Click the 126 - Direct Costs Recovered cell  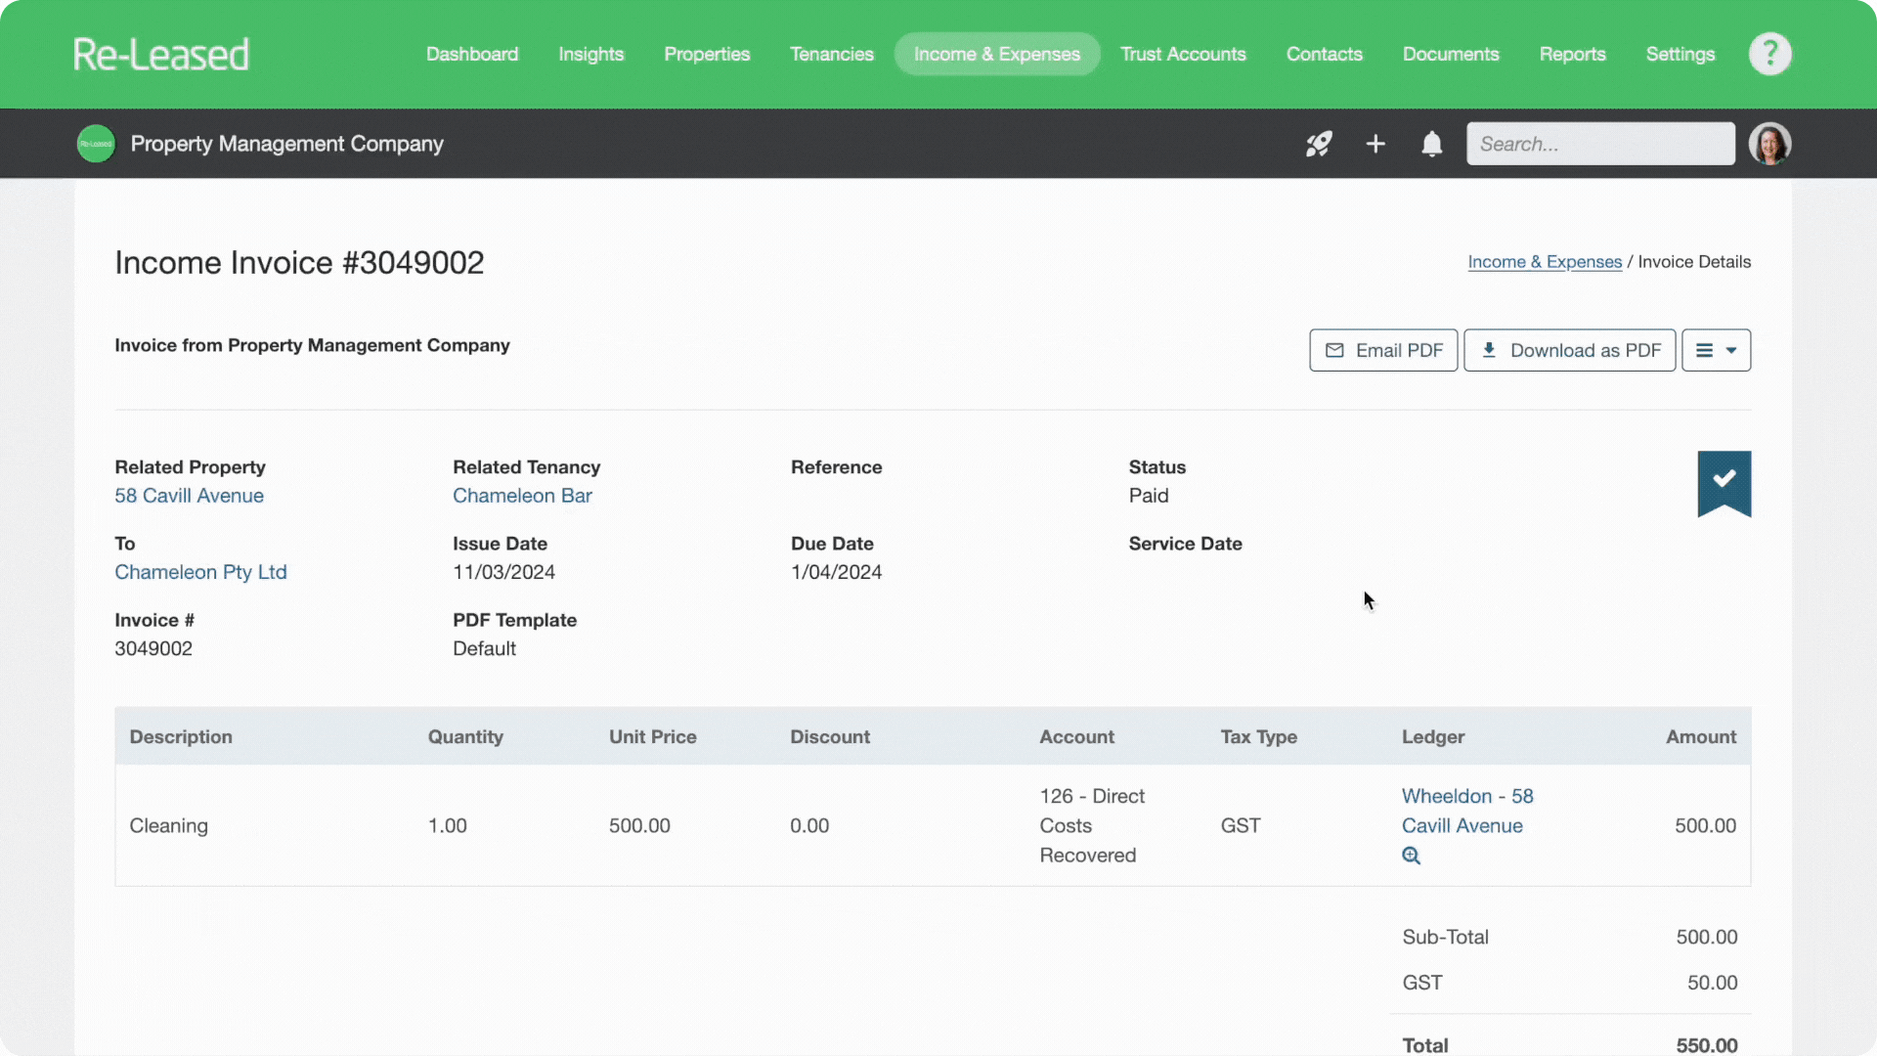1092,825
